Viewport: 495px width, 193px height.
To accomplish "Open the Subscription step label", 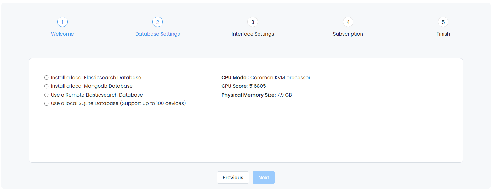I will tap(348, 34).
